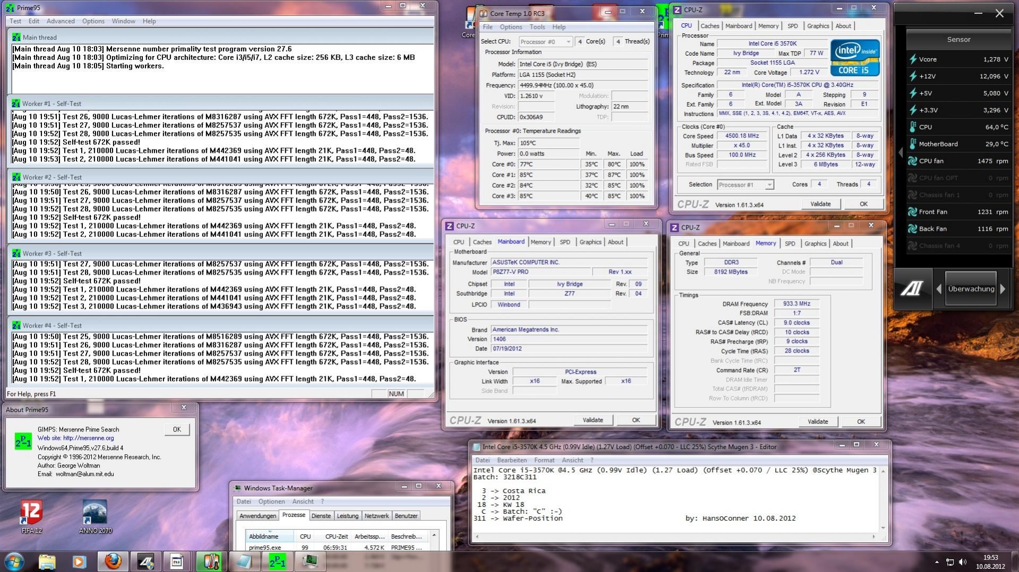
Task: Open the mersenne.org web site link
Action: click(89, 438)
